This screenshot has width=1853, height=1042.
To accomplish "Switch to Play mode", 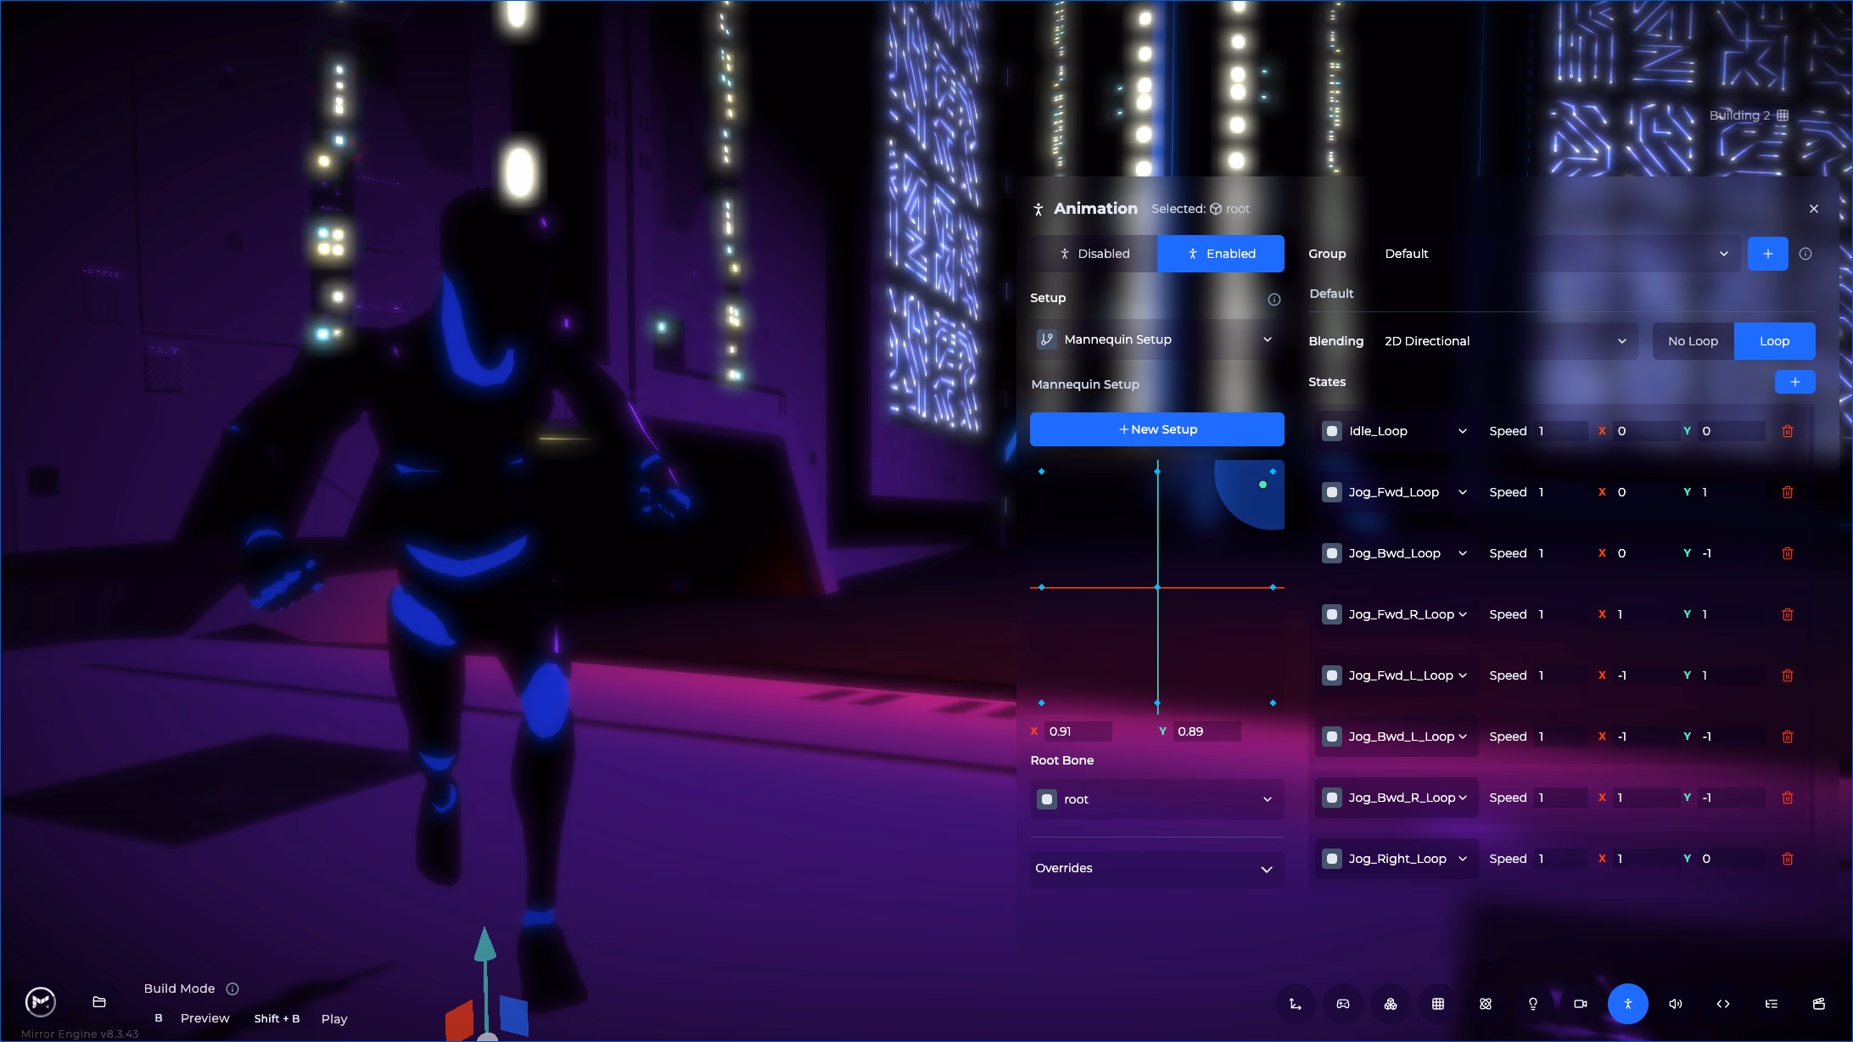I will point(334,1018).
